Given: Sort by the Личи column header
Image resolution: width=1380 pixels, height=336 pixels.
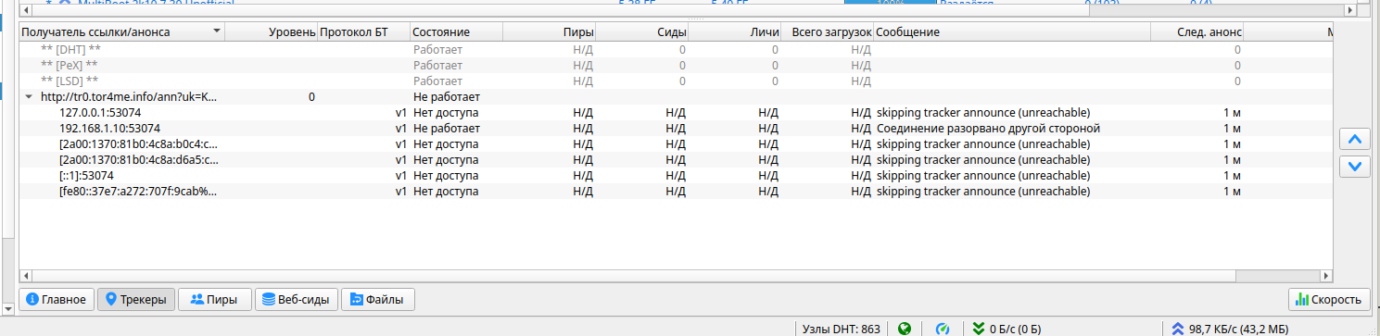Looking at the screenshot, I should [734, 32].
